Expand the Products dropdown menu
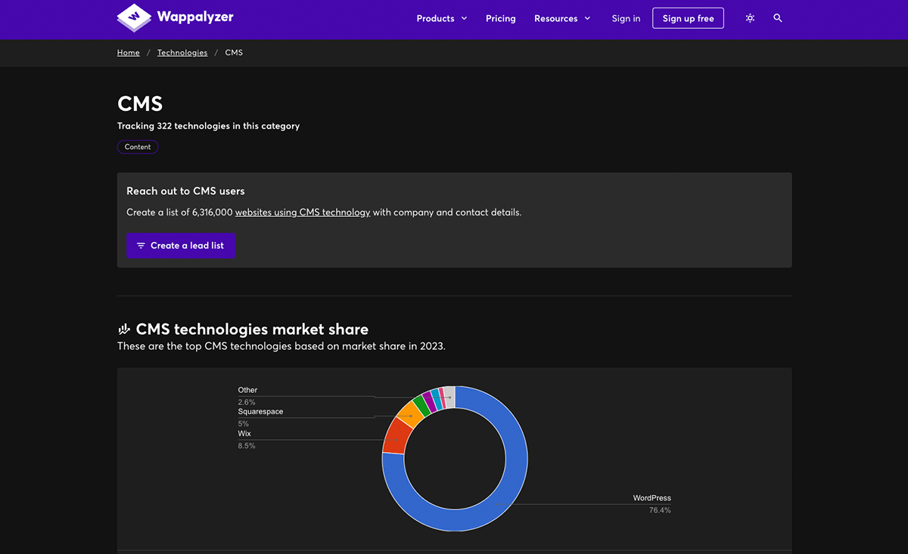This screenshot has width=908, height=554. point(442,18)
